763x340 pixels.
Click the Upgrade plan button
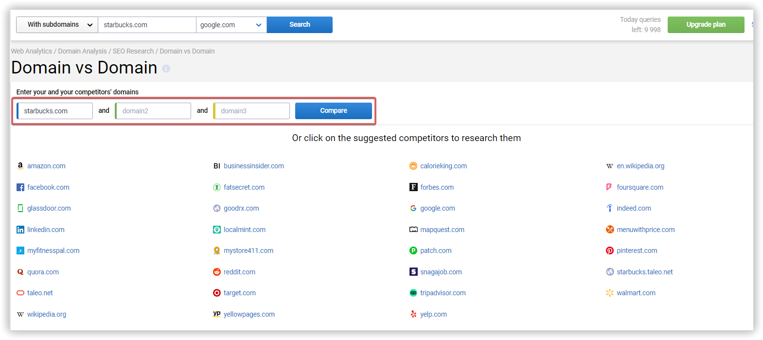[706, 25]
